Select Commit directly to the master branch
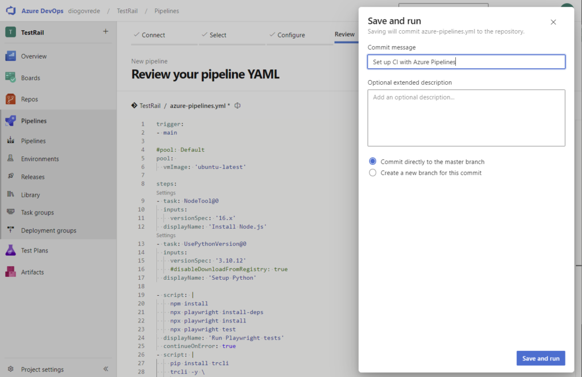This screenshot has height=377, width=582. 373,161
